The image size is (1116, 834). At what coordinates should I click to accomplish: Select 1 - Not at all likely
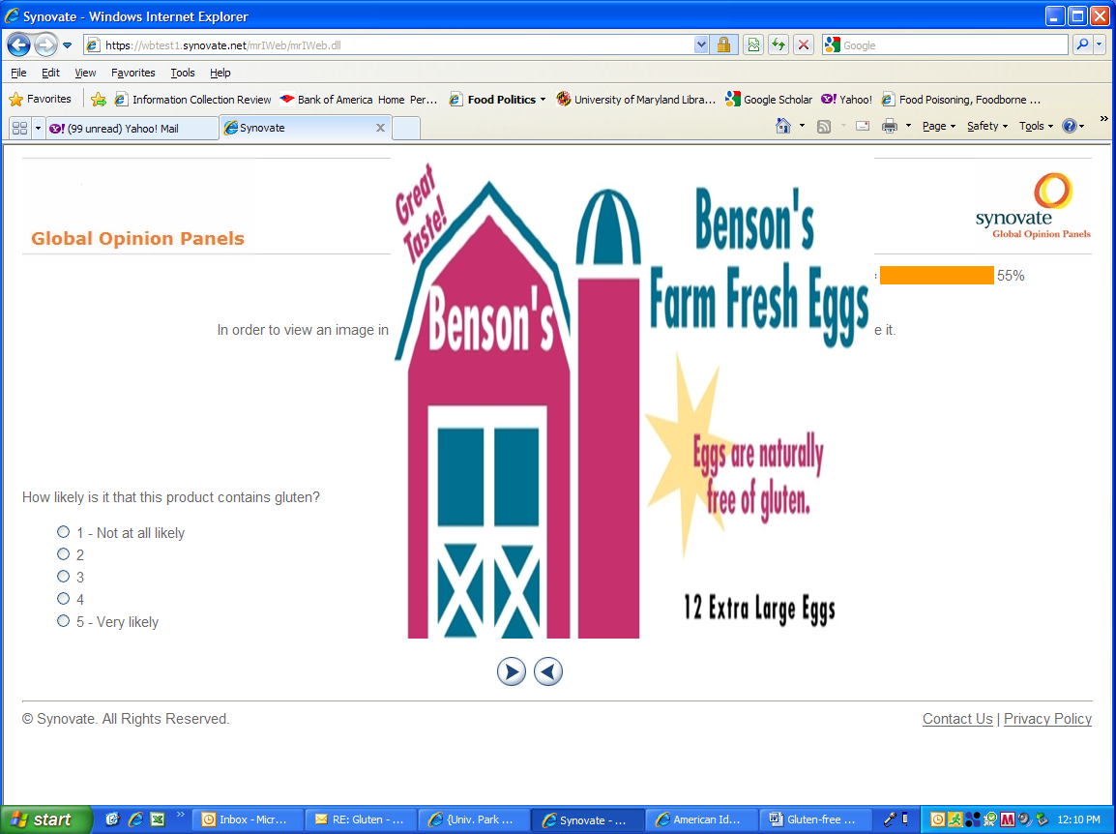(x=64, y=532)
